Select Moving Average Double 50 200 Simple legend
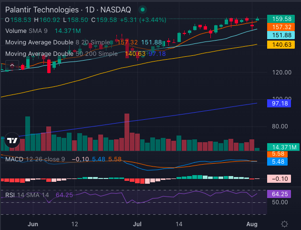Viewport: 301px width, 230px height. click(x=62, y=54)
